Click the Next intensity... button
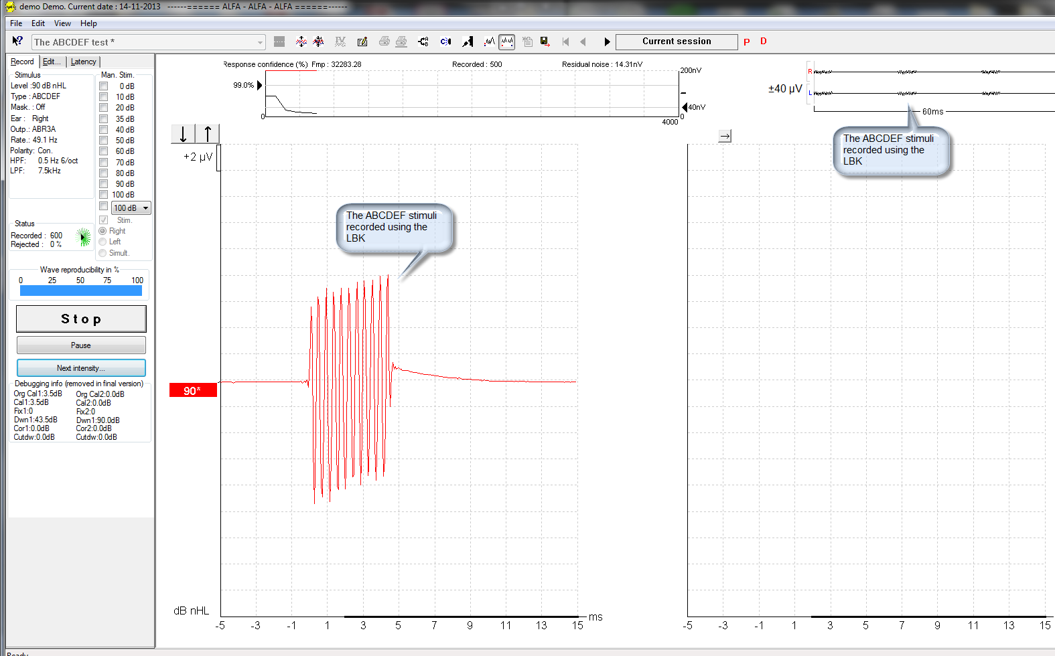The image size is (1055, 656). point(81,368)
